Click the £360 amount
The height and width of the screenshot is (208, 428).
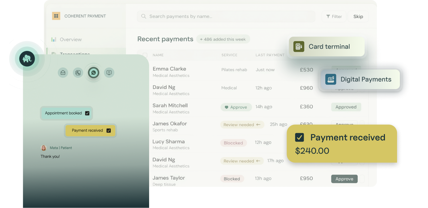tap(307, 107)
